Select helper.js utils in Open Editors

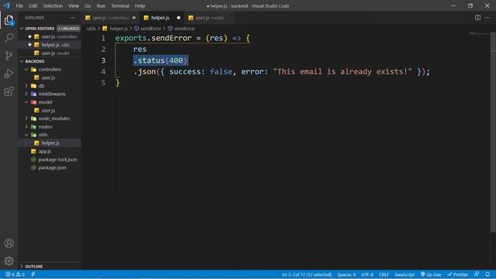50,45
